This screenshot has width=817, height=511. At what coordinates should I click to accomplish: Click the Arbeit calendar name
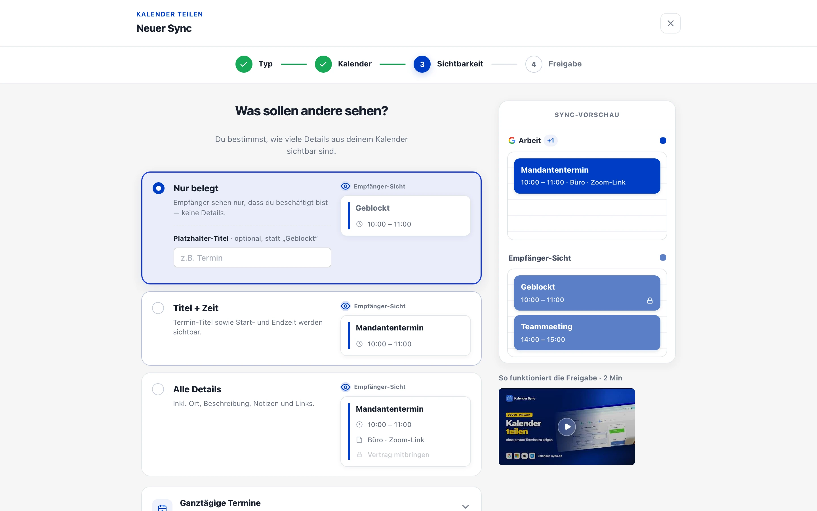tap(529, 141)
